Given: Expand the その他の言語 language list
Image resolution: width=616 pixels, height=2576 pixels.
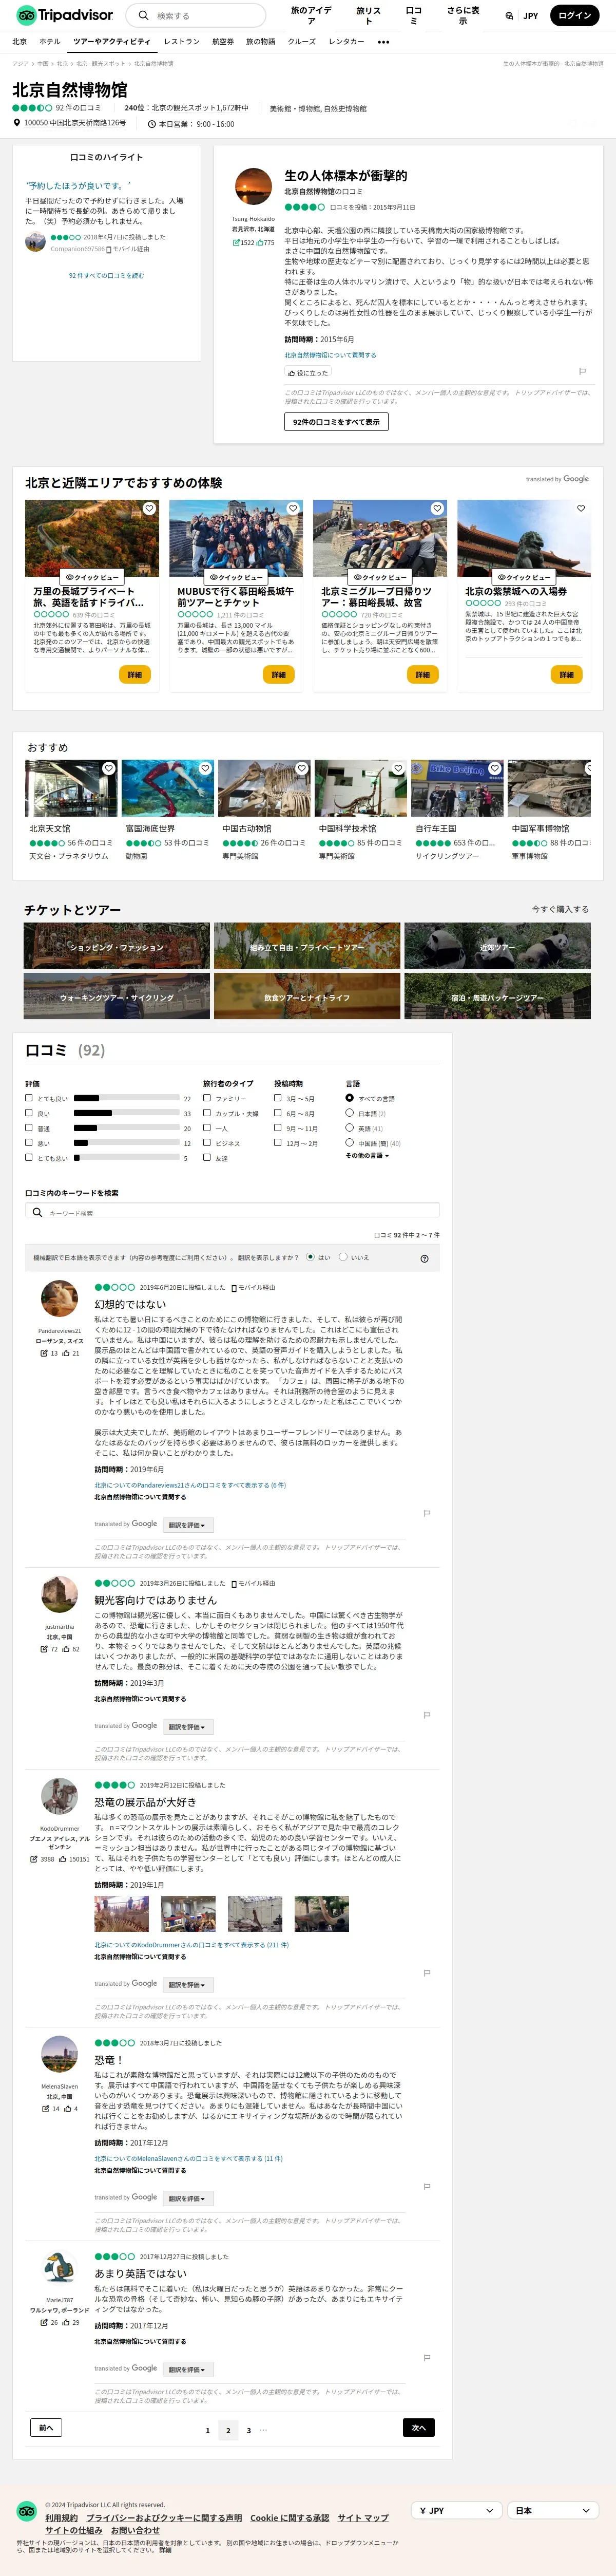Looking at the screenshot, I should pos(367,1156).
